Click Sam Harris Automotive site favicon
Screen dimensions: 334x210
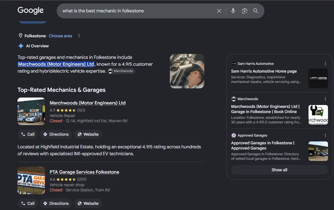[x=234, y=64]
